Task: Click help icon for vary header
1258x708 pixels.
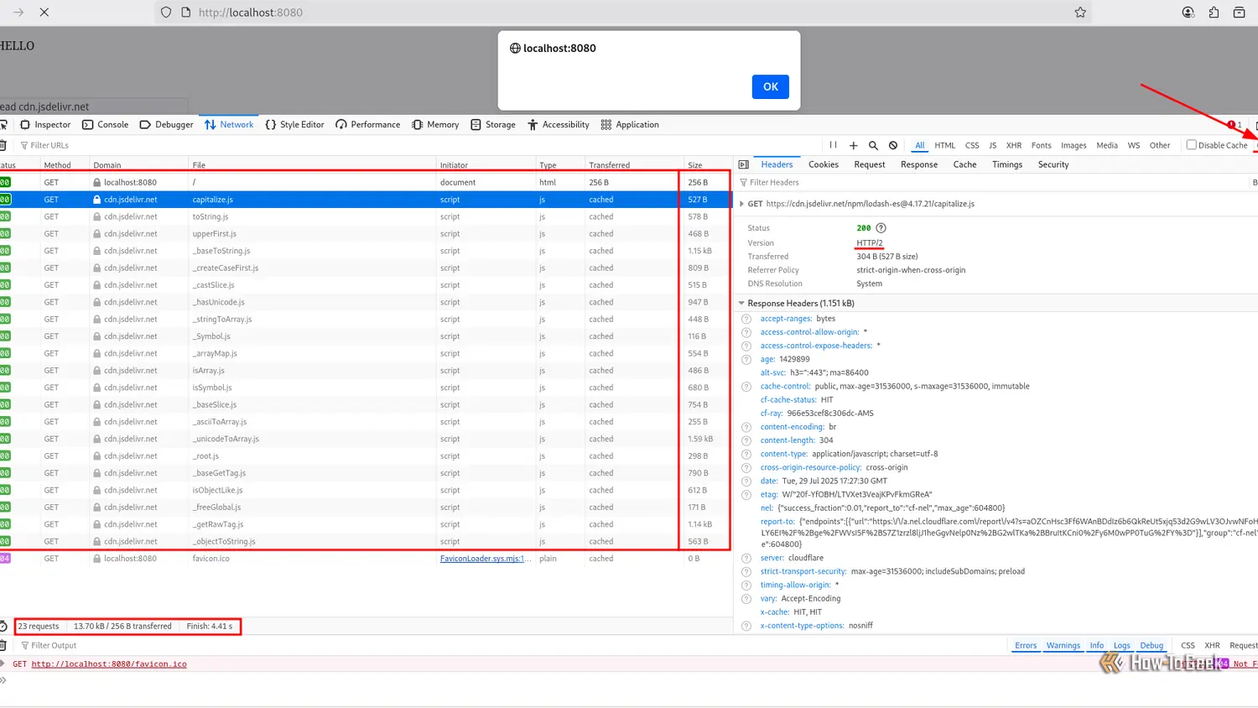Action: point(746,599)
